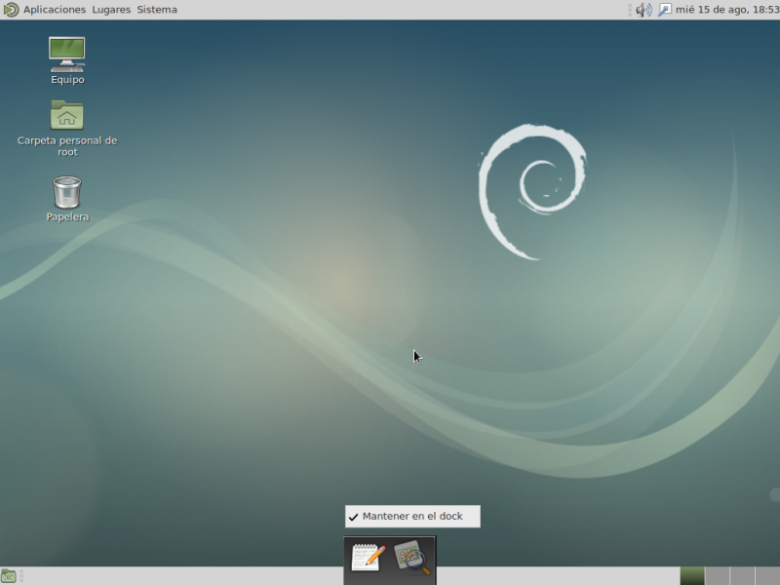Open the volume speaker control

tap(643, 10)
